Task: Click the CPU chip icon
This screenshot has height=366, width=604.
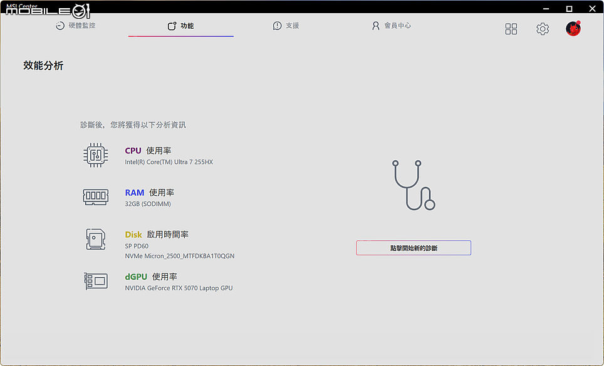Action: tap(95, 155)
